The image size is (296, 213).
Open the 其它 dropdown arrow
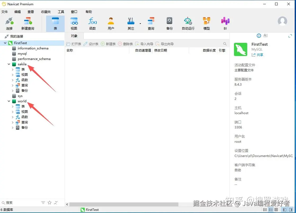click(140, 24)
